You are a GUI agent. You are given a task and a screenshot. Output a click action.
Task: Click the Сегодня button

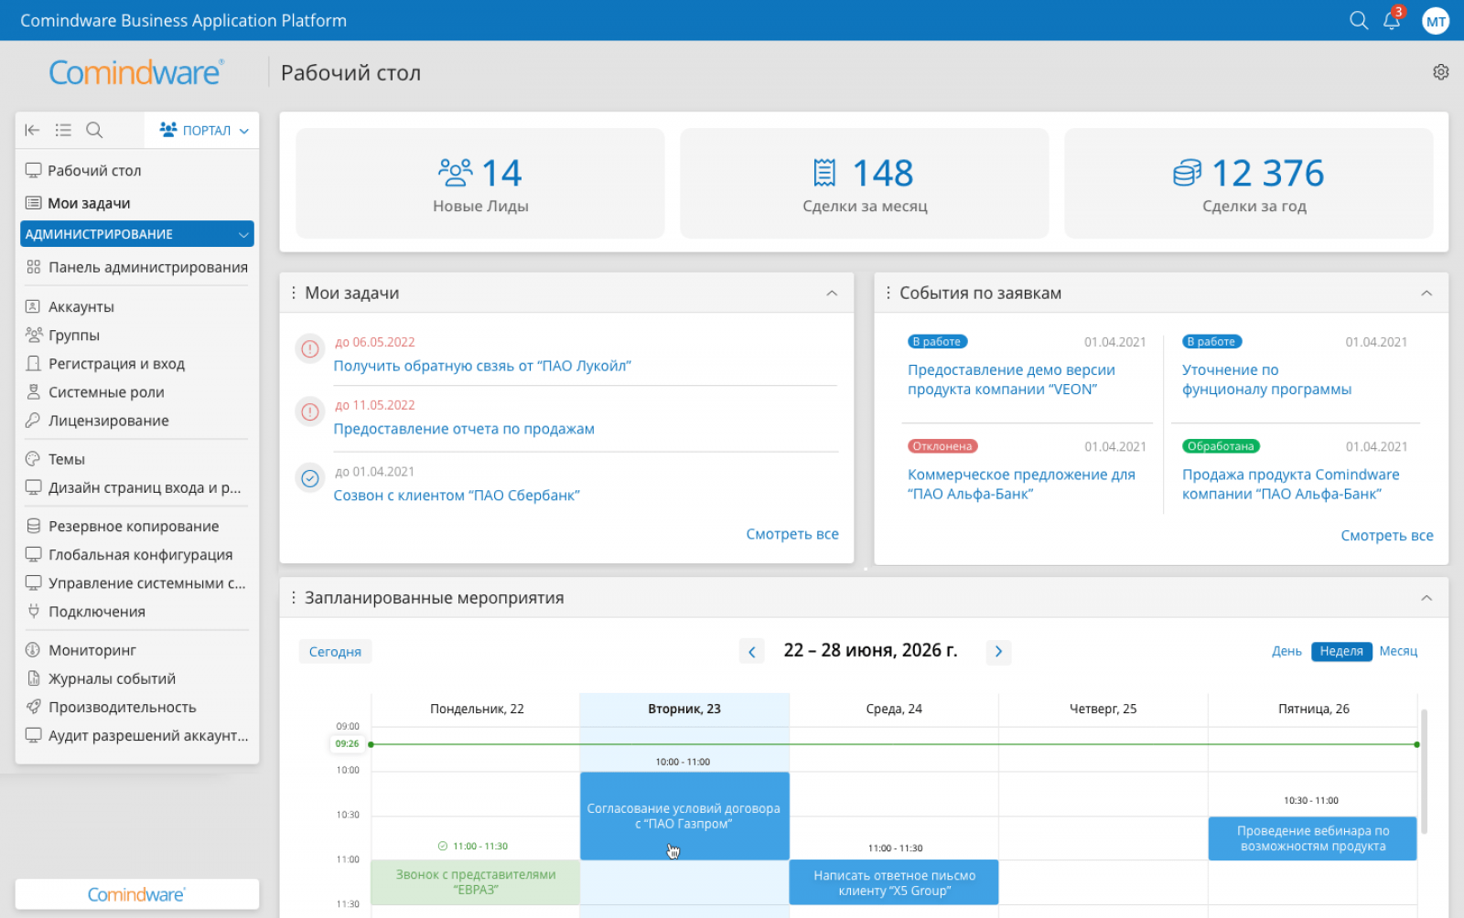click(x=335, y=652)
